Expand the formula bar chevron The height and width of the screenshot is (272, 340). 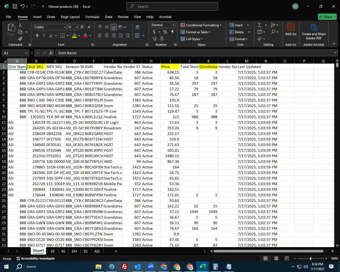[335, 53]
